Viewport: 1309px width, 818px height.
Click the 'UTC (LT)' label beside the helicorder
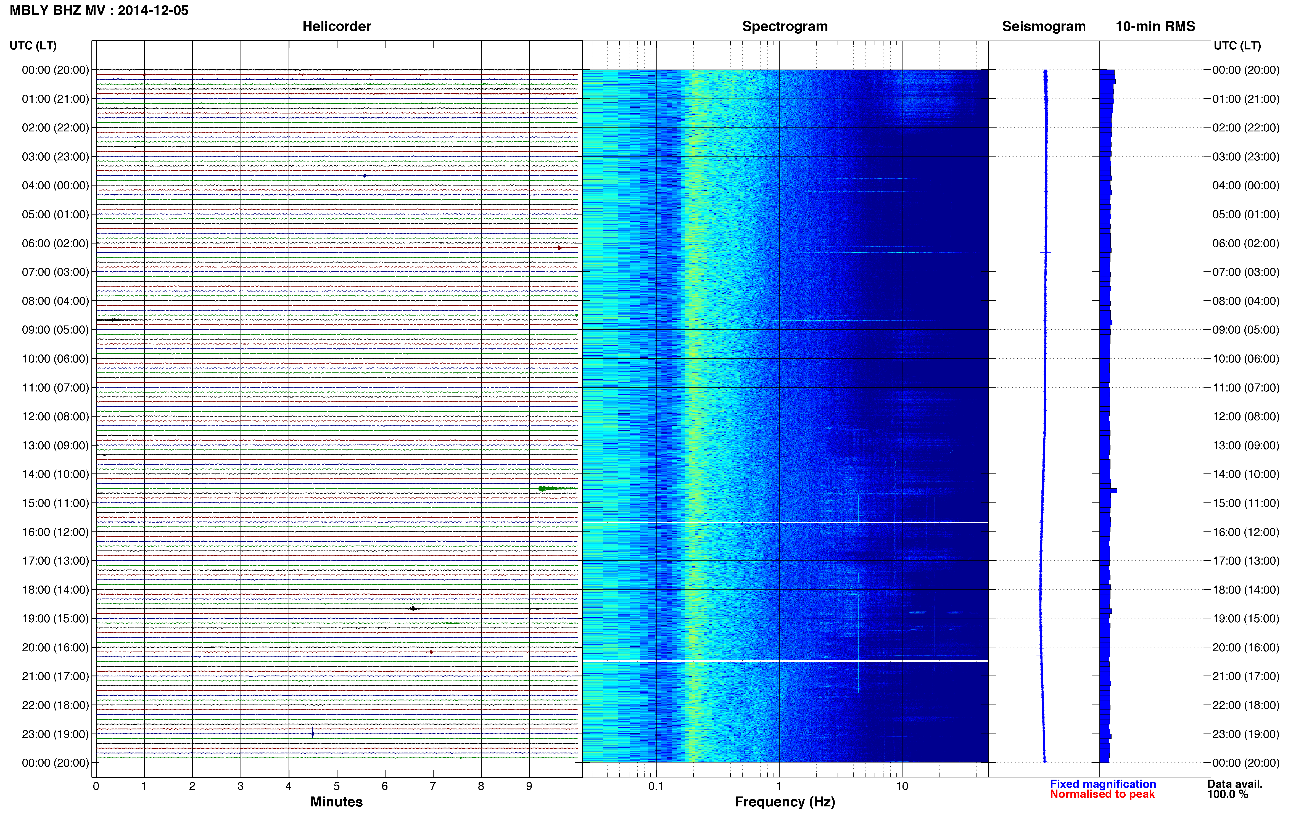tap(33, 46)
